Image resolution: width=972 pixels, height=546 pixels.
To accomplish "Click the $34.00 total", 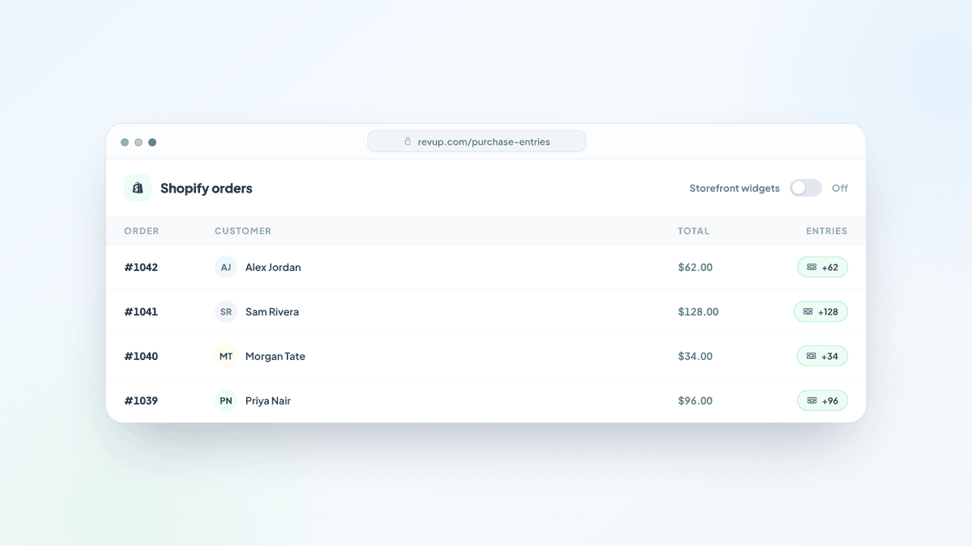I will click(695, 356).
